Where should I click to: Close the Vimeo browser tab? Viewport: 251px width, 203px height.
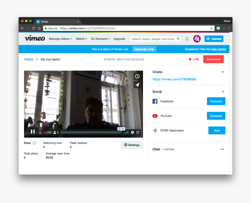point(78,22)
